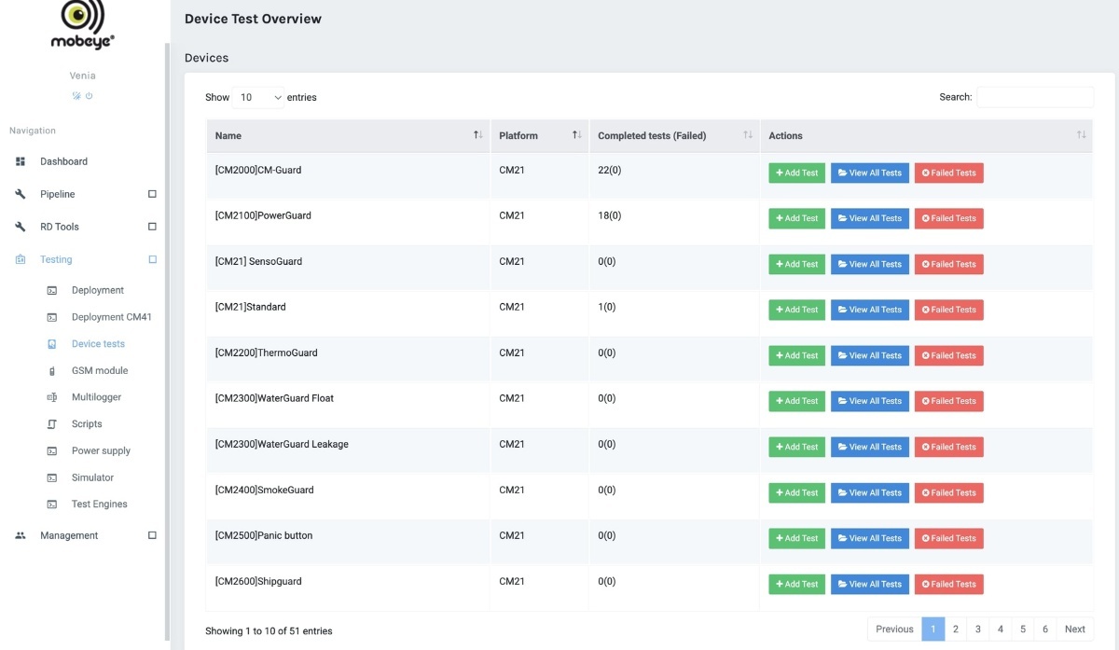Click the 18(0) completed tests value
Image resolution: width=1119 pixels, height=650 pixels.
point(610,215)
